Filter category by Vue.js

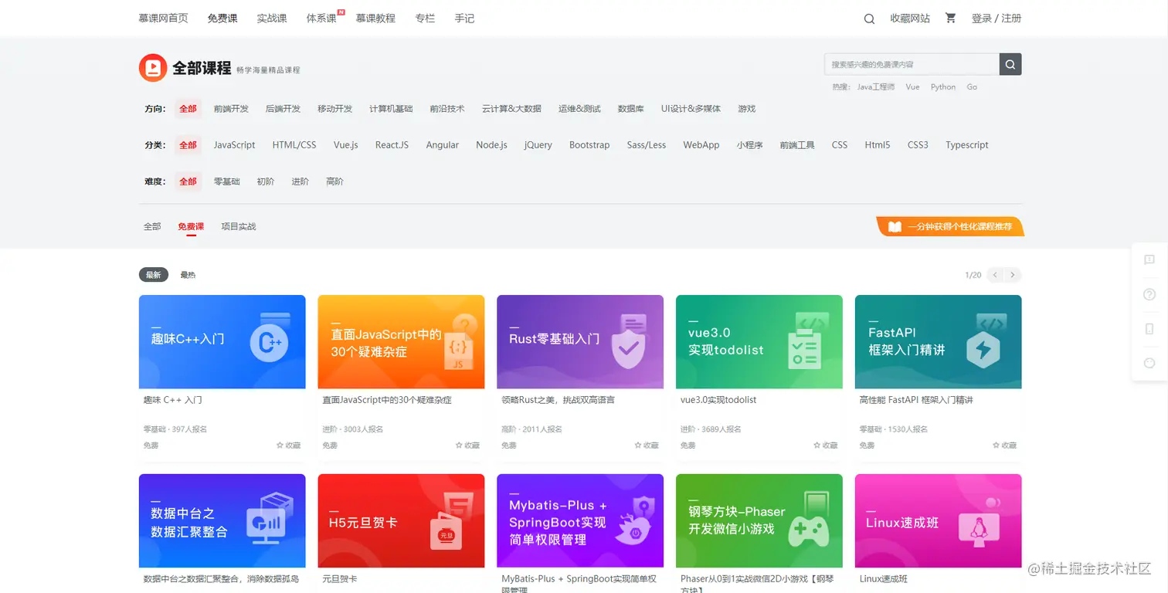tap(346, 145)
